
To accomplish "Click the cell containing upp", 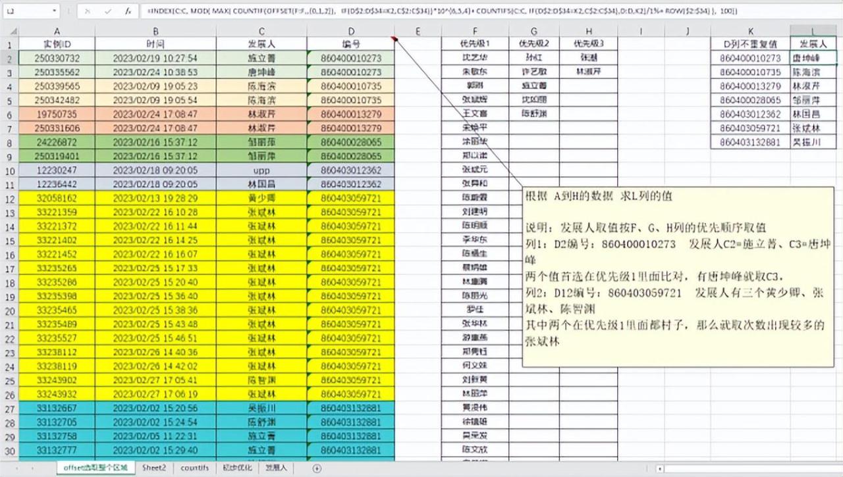I will pos(261,170).
